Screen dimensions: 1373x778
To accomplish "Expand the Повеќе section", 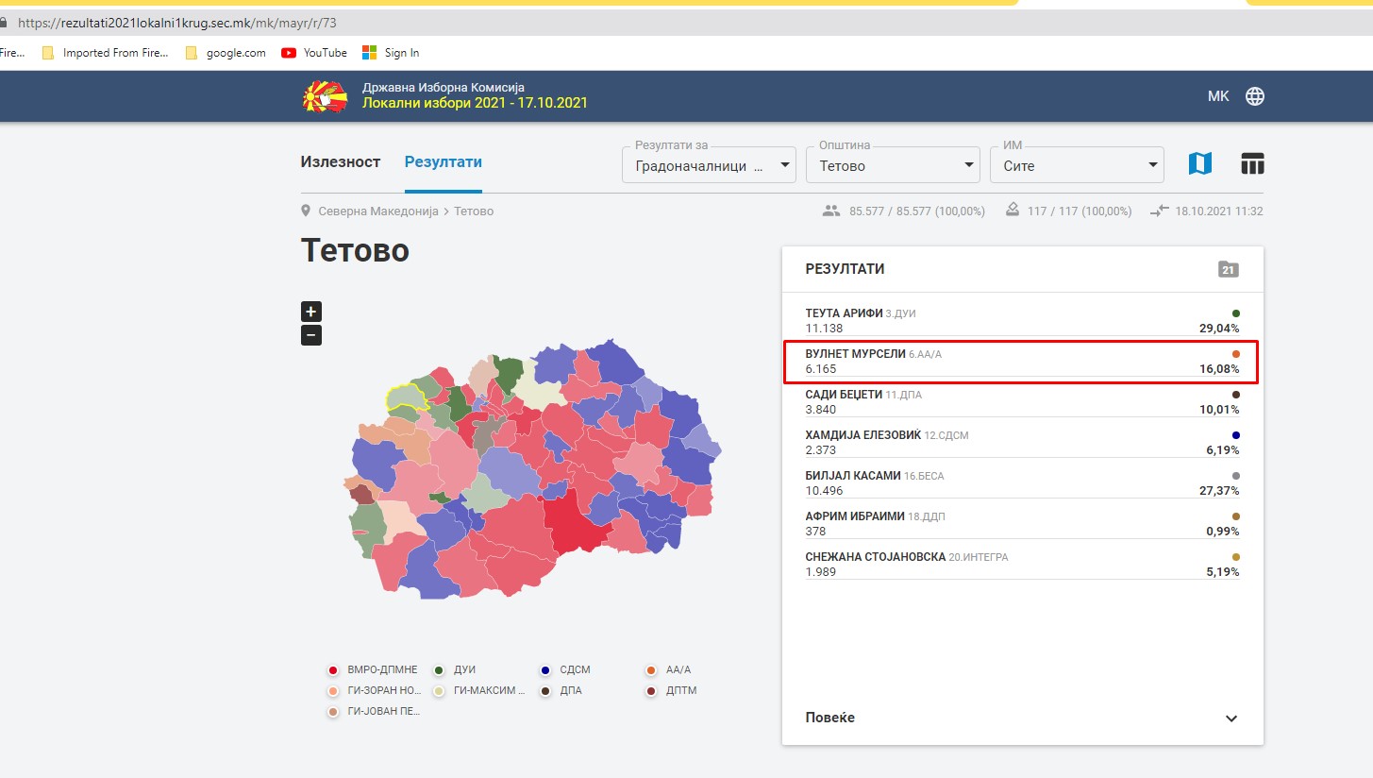I will point(1022,718).
